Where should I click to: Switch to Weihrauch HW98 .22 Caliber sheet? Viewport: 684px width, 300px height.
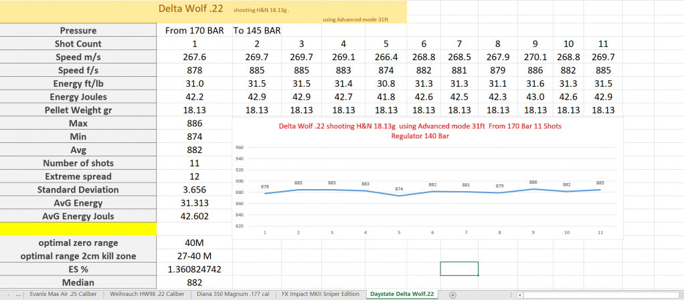[147, 295]
